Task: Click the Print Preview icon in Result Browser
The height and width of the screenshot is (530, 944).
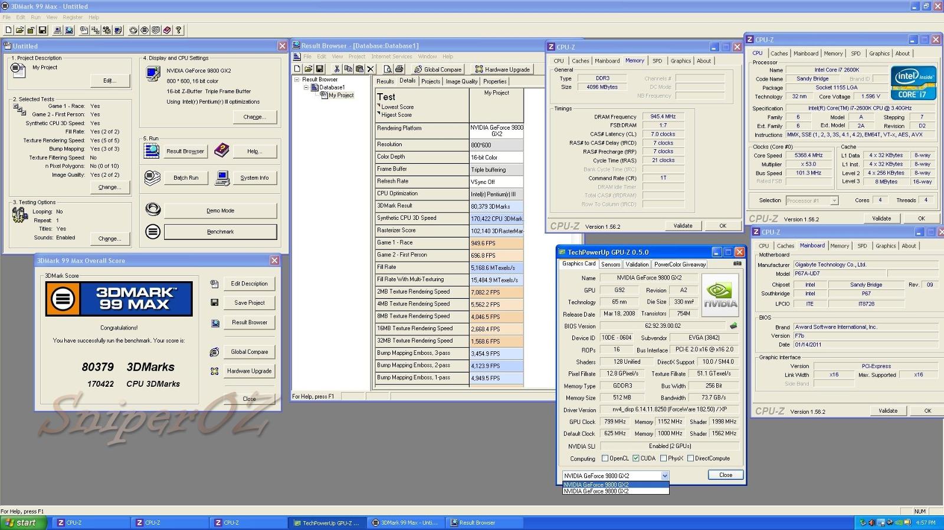Action: pyautogui.click(x=388, y=69)
